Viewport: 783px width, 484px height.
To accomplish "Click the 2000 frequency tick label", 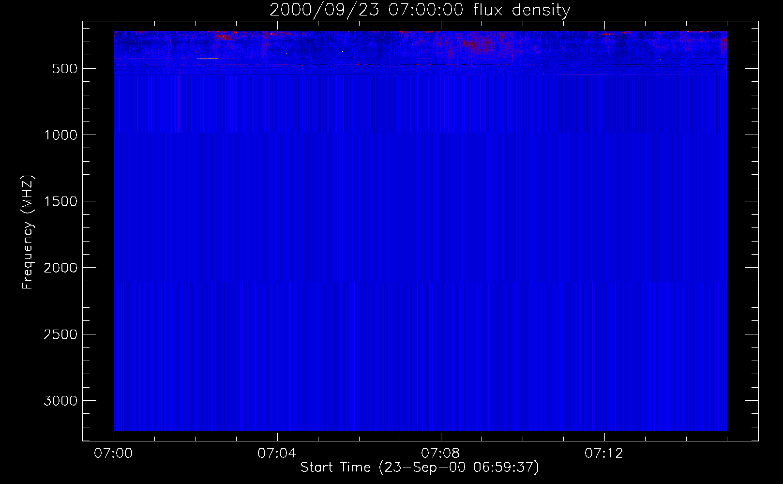I will (x=60, y=268).
